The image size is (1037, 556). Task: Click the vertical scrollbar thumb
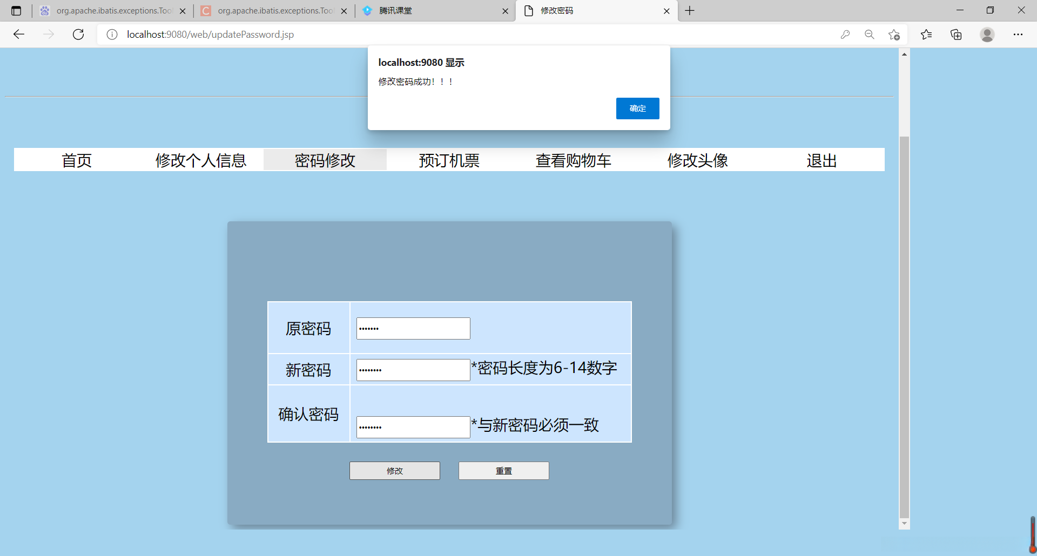pos(904,327)
